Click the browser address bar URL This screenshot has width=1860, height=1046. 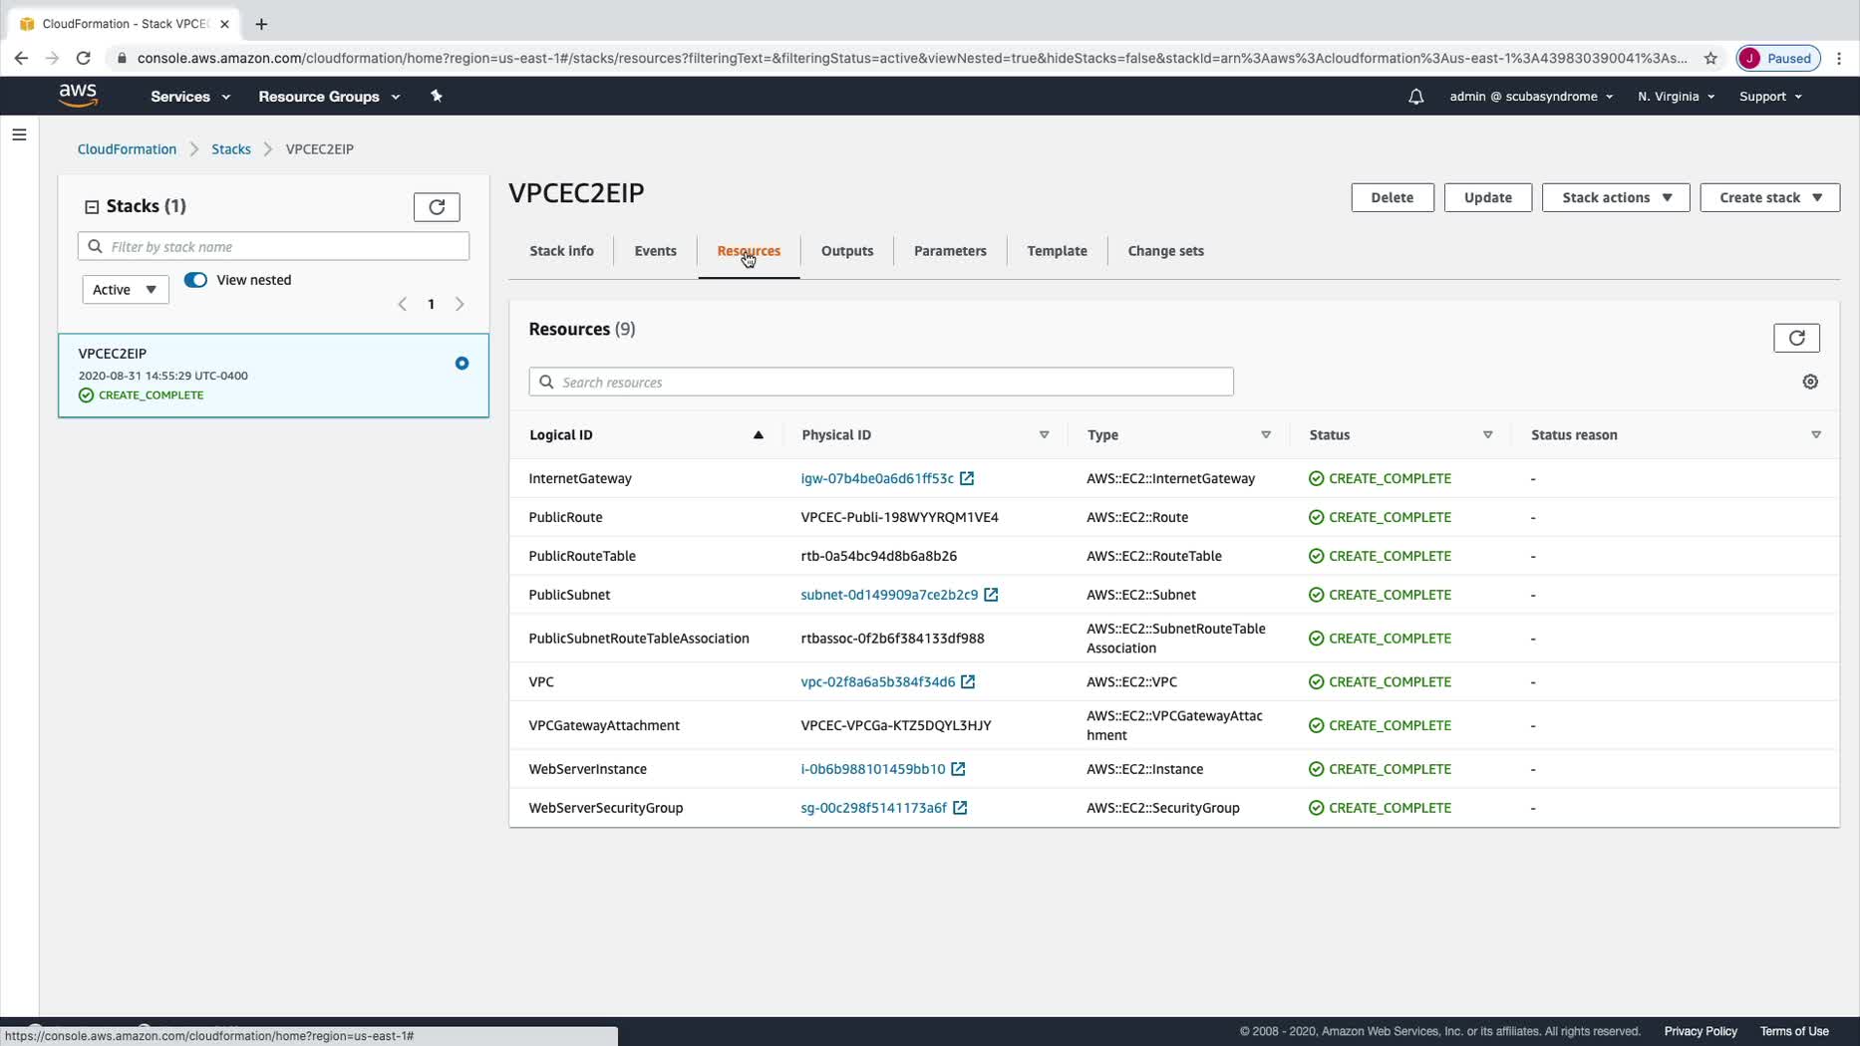(912, 58)
